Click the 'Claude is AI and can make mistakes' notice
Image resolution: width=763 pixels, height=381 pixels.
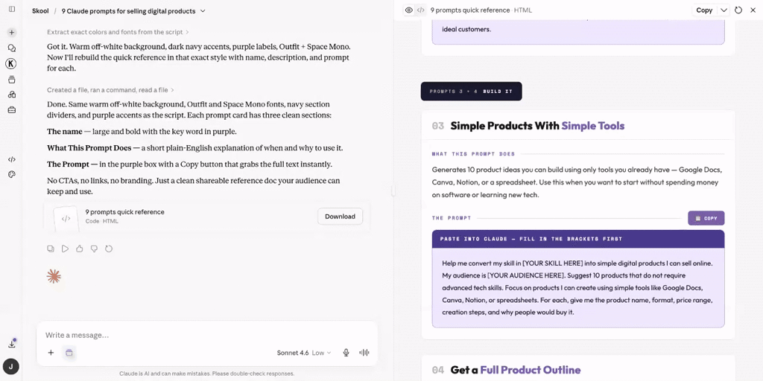coord(207,374)
